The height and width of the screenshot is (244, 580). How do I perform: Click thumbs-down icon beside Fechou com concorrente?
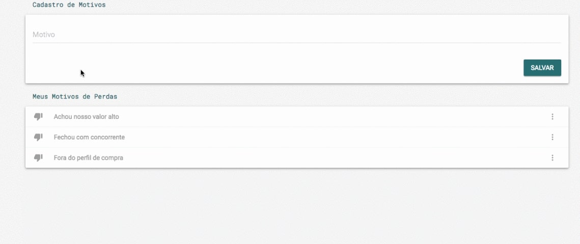point(38,137)
